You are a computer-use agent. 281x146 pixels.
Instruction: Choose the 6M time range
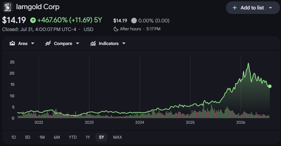57,137
